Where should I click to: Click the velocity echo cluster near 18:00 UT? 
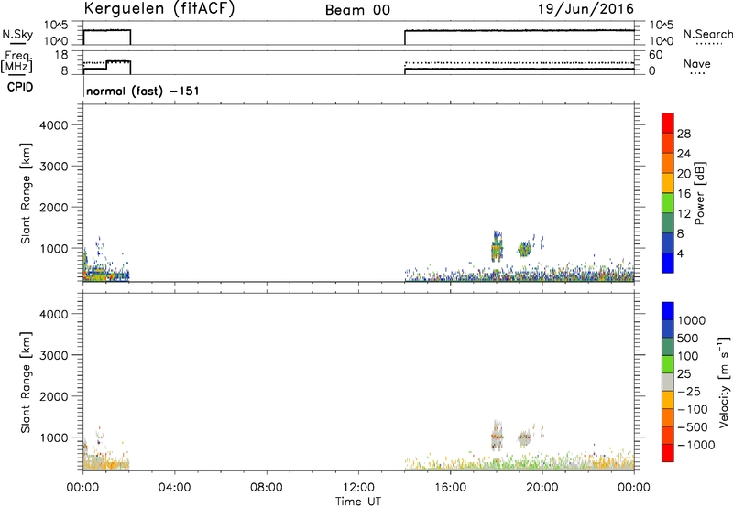[x=497, y=436]
